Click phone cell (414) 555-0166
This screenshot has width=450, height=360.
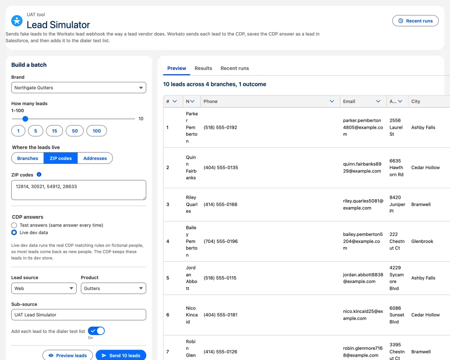tap(220, 205)
